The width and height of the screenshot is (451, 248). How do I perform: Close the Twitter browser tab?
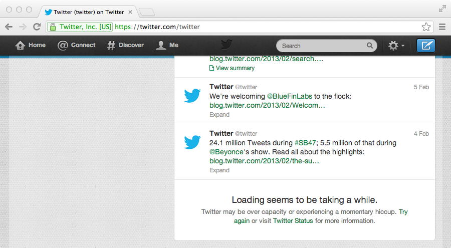point(130,12)
